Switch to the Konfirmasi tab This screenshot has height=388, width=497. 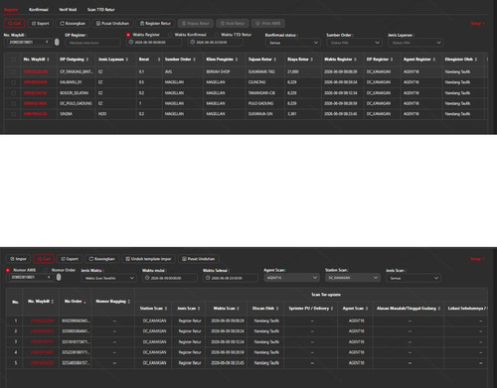[x=39, y=10]
